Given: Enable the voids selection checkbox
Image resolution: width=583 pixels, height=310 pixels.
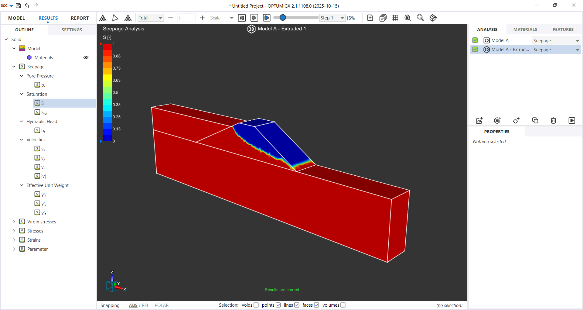Looking at the screenshot, I should coord(256,305).
